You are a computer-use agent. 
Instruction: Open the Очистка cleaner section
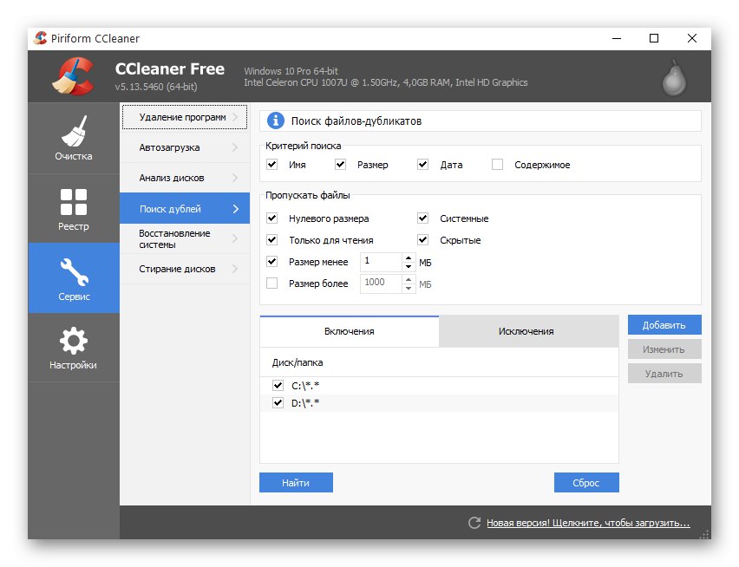74,138
